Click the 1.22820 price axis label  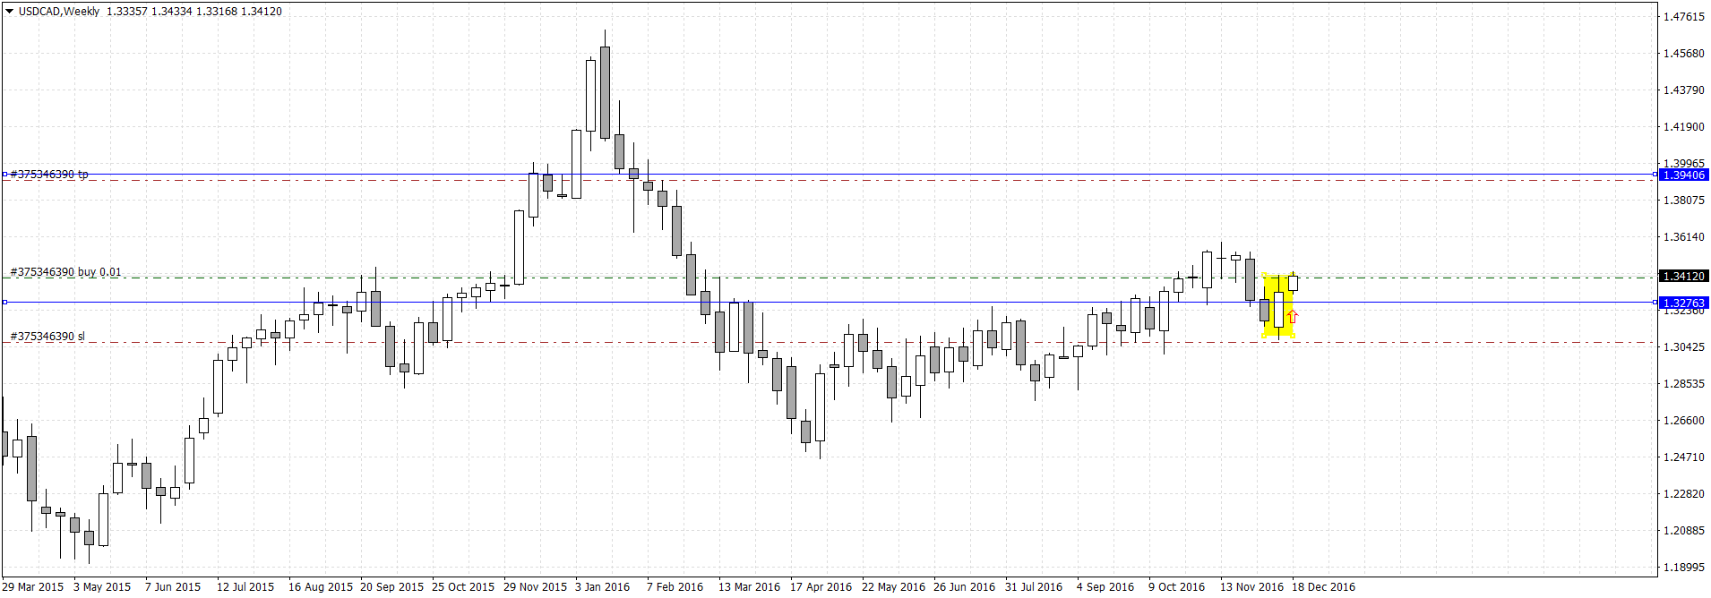coord(1684,493)
